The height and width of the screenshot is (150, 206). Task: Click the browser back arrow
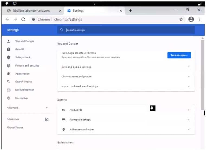coord(8,20)
